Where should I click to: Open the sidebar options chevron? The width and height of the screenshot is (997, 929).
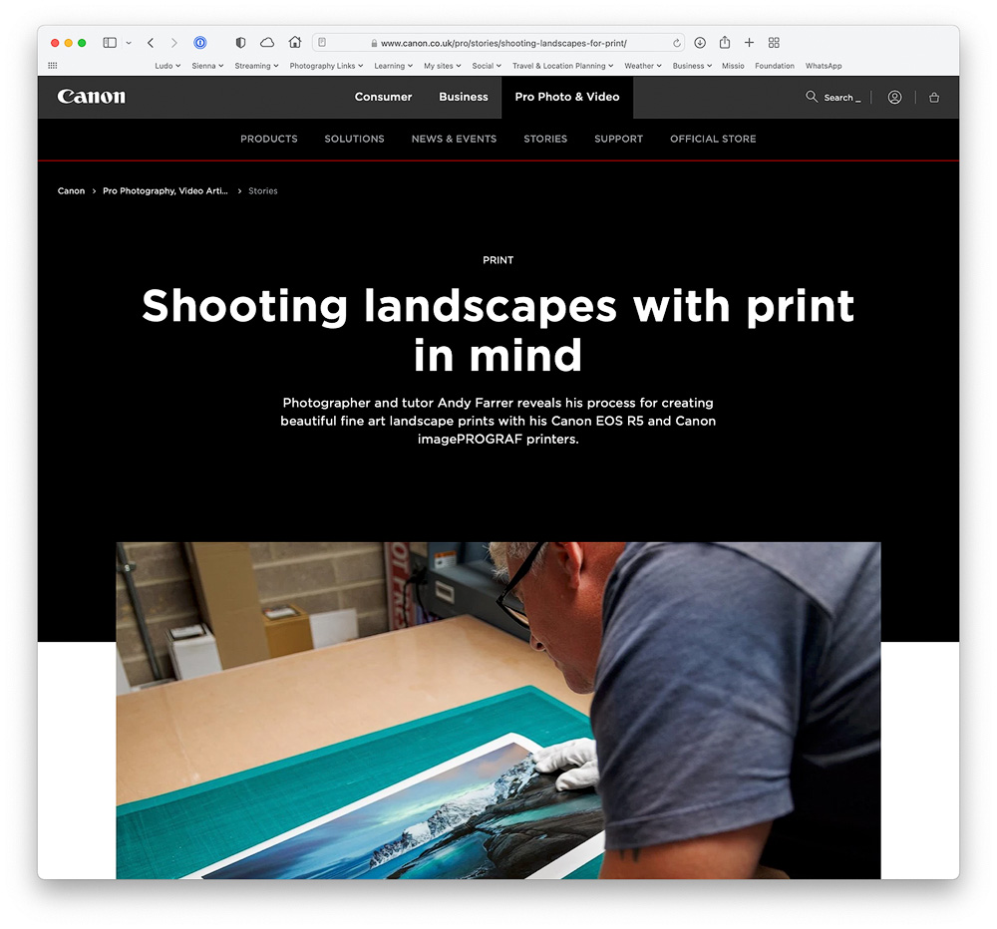click(129, 43)
